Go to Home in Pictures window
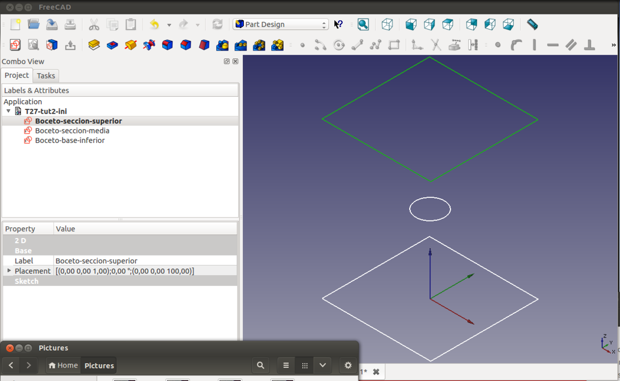620x381 pixels. coord(63,366)
